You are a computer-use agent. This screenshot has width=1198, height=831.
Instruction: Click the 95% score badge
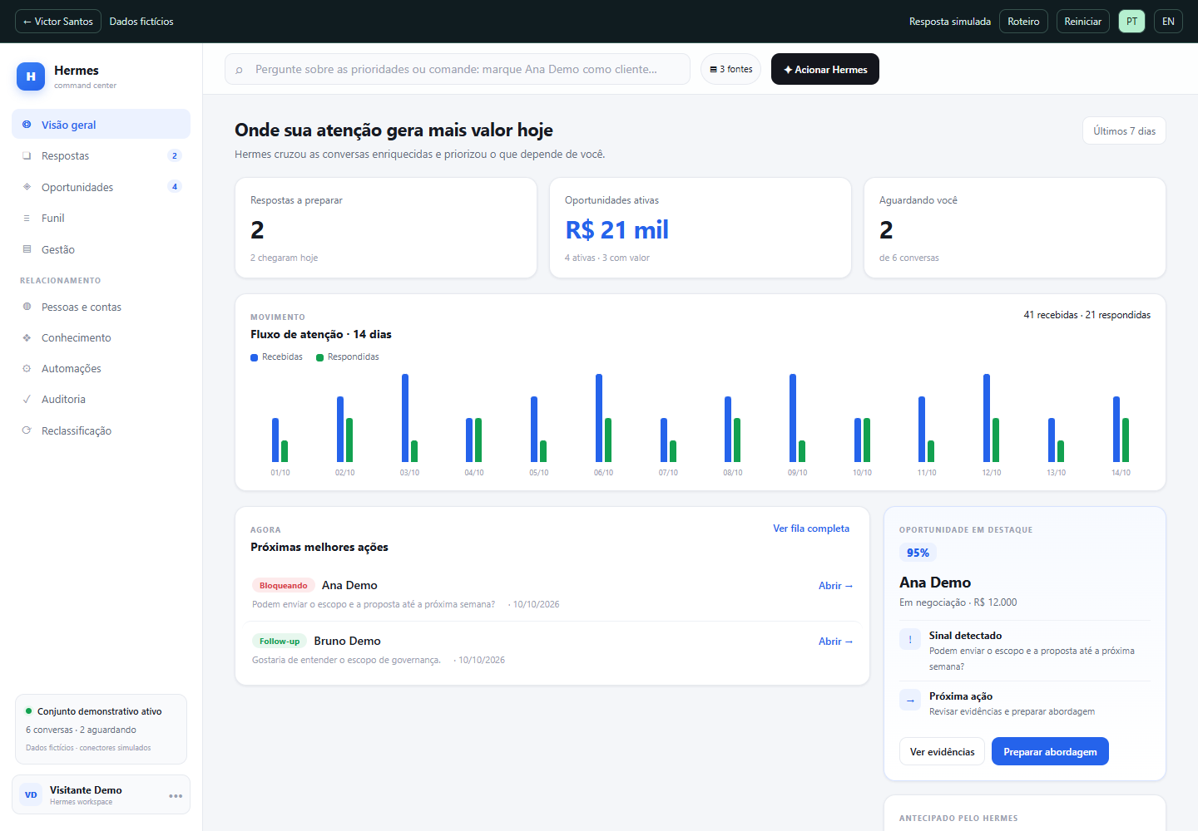(918, 553)
